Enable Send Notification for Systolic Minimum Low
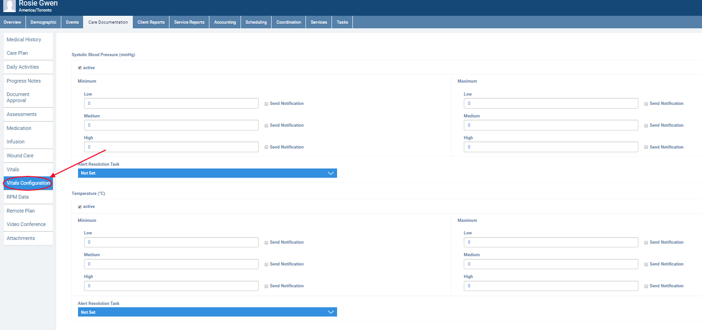The image size is (702, 330). [x=266, y=104]
